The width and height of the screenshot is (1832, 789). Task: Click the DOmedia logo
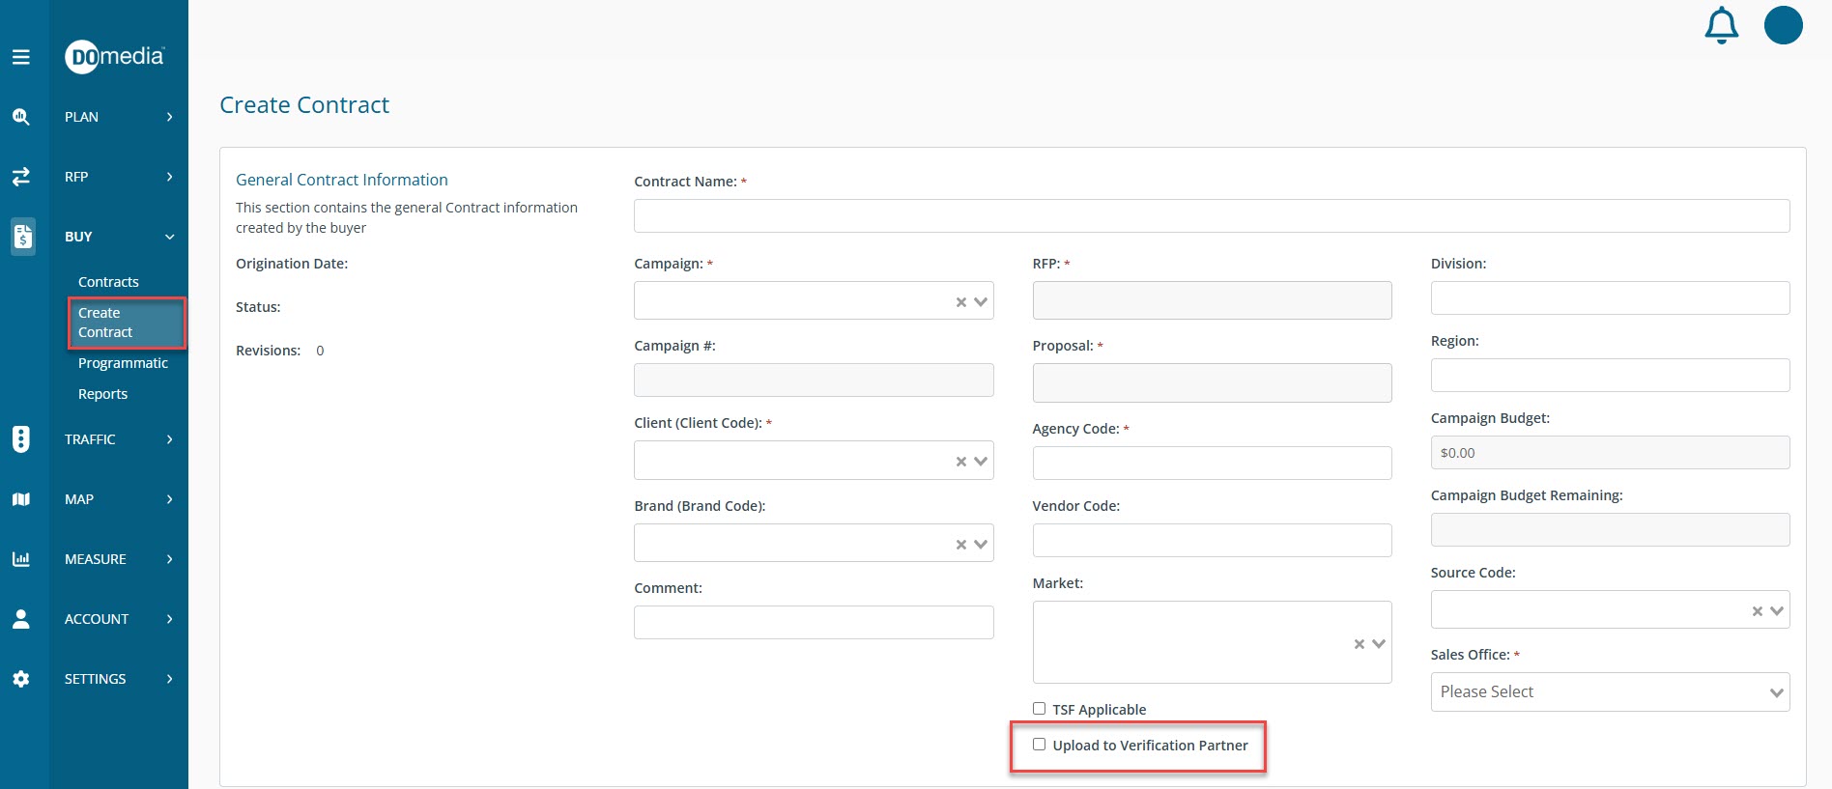pyautogui.click(x=115, y=57)
